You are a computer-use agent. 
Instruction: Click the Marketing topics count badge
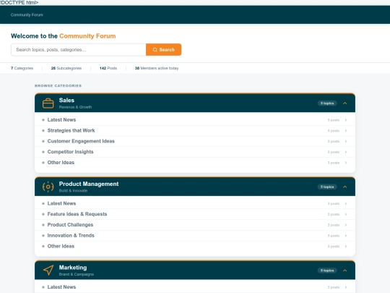click(x=327, y=271)
